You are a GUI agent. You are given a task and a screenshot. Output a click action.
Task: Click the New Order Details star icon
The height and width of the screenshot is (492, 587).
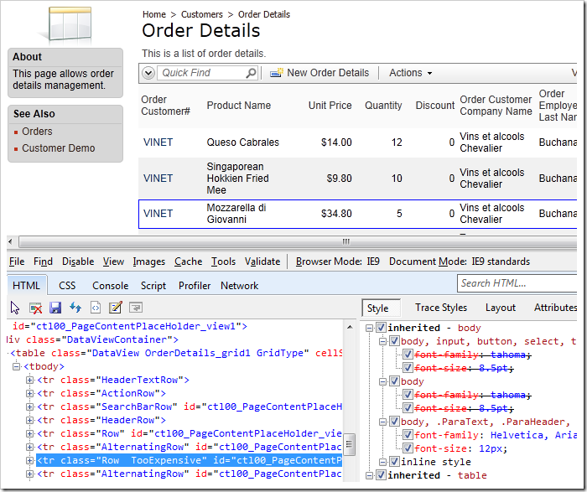pos(277,73)
